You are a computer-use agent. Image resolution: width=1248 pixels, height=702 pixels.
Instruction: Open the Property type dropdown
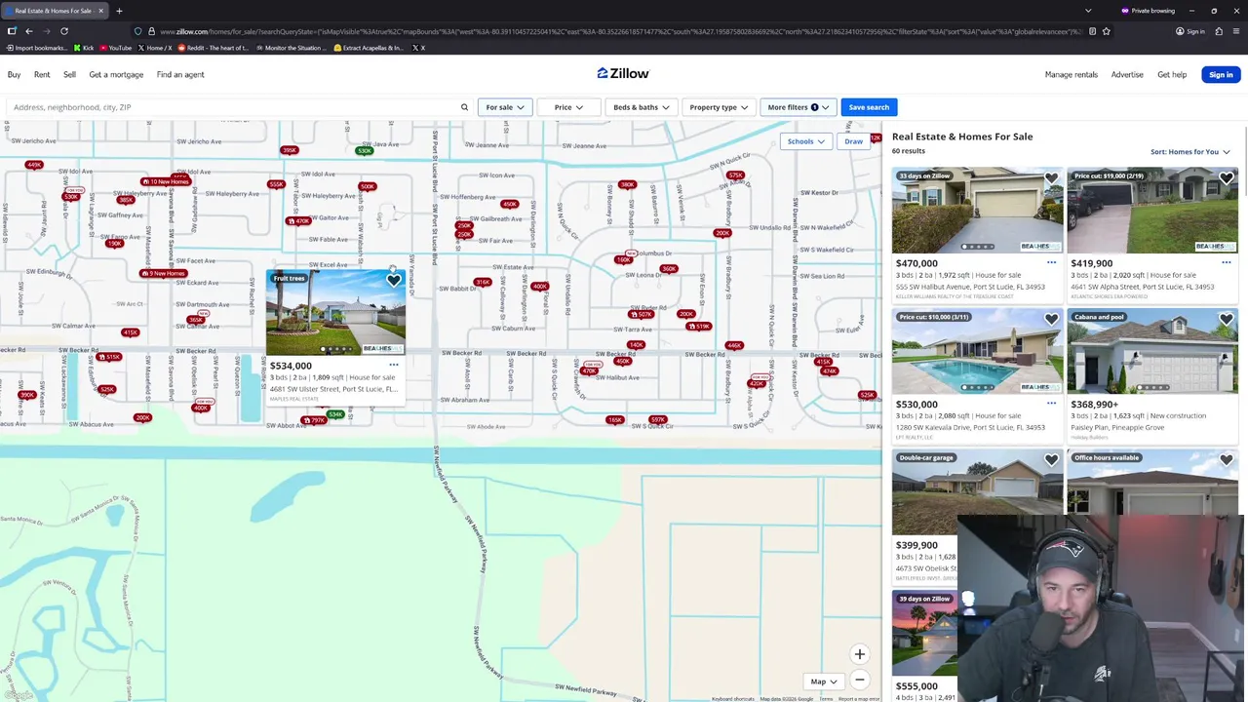tap(719, 107)
